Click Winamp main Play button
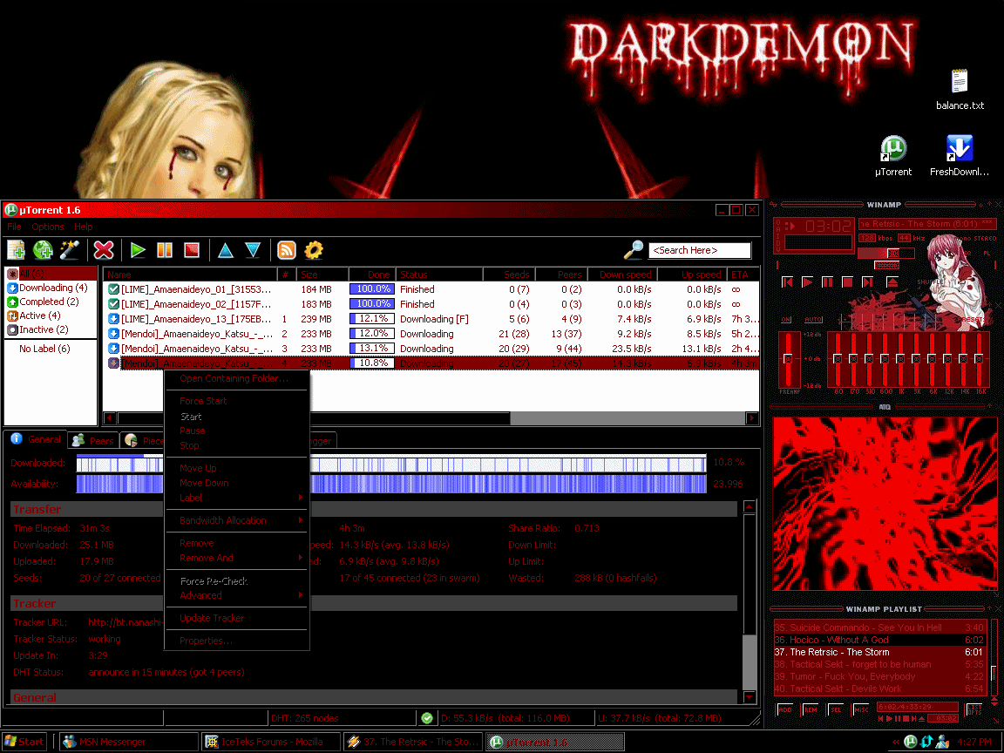 tap(807, 282)
